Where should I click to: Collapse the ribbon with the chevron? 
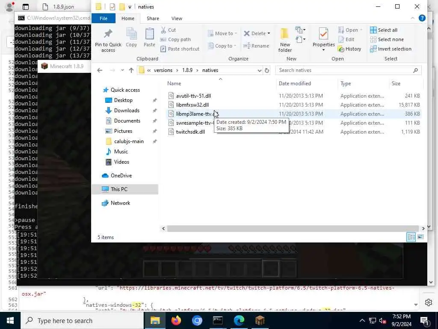click(x=413, y=18)
